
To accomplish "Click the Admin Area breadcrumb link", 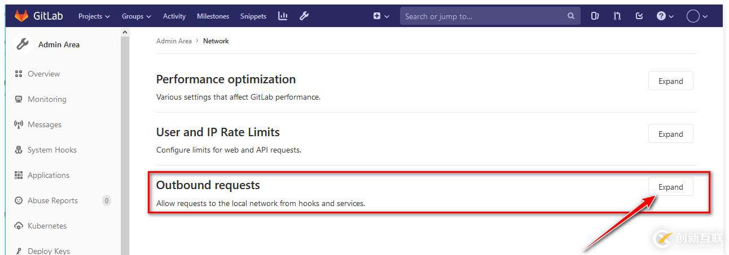I will click(174, 41).
